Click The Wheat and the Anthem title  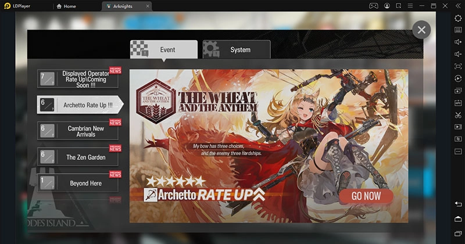coord(217,102)
